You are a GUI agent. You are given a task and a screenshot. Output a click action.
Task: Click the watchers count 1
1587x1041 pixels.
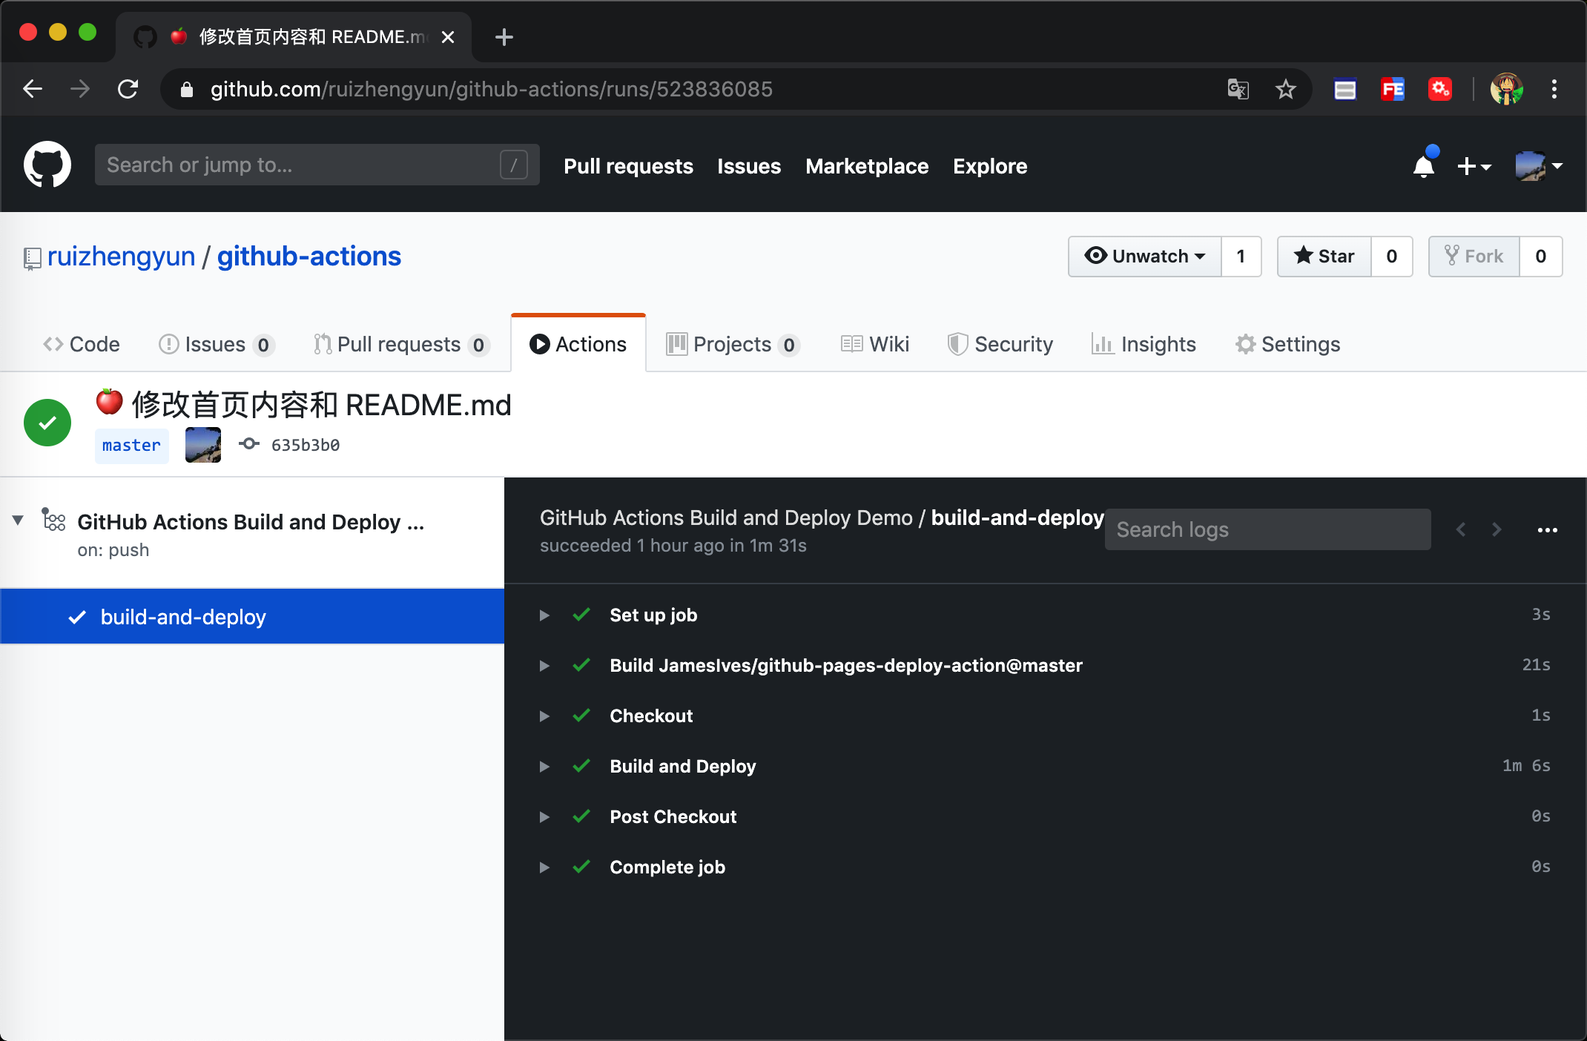1241,257
